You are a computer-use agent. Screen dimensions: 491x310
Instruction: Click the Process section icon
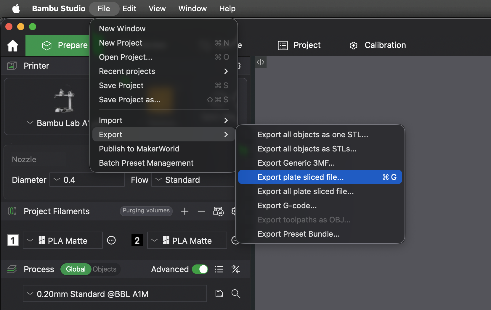pyautogui.click(x=12, y=269)
